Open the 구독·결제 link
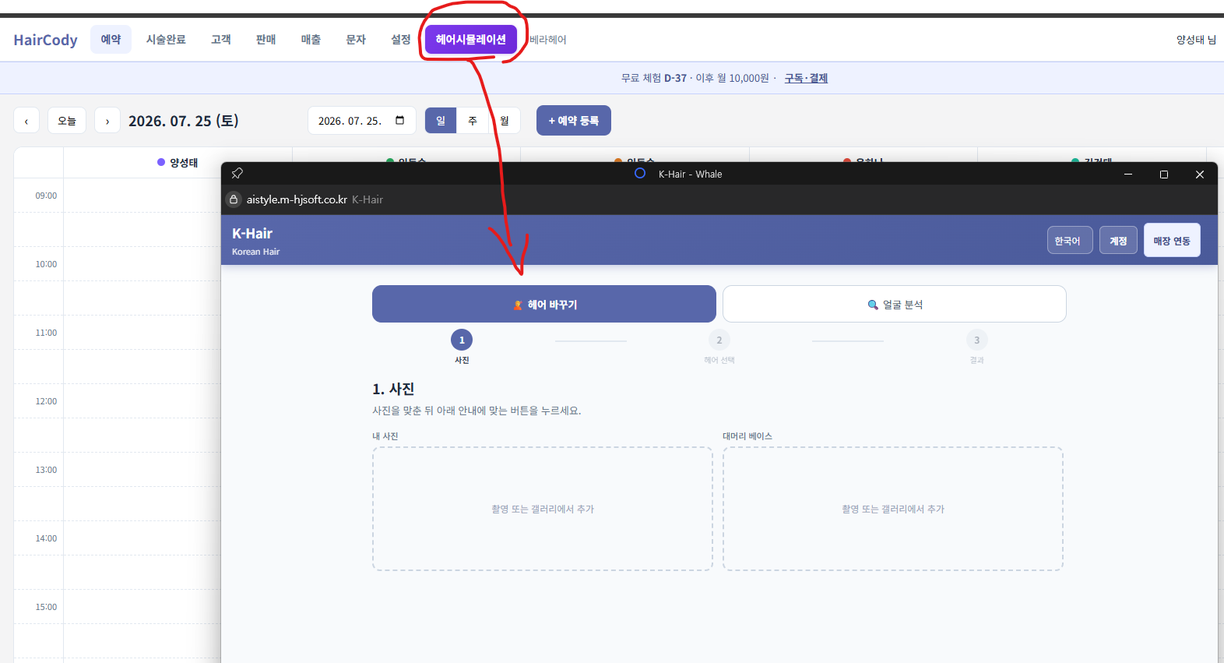The image size is (1224, 663). [806, 78]
